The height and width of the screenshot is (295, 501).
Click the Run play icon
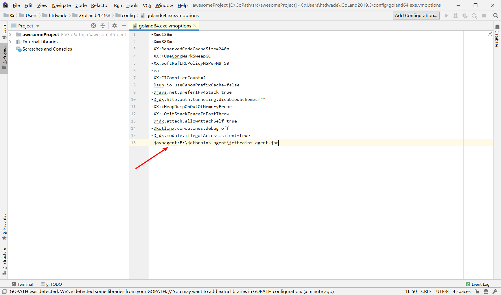click(447, 16)
